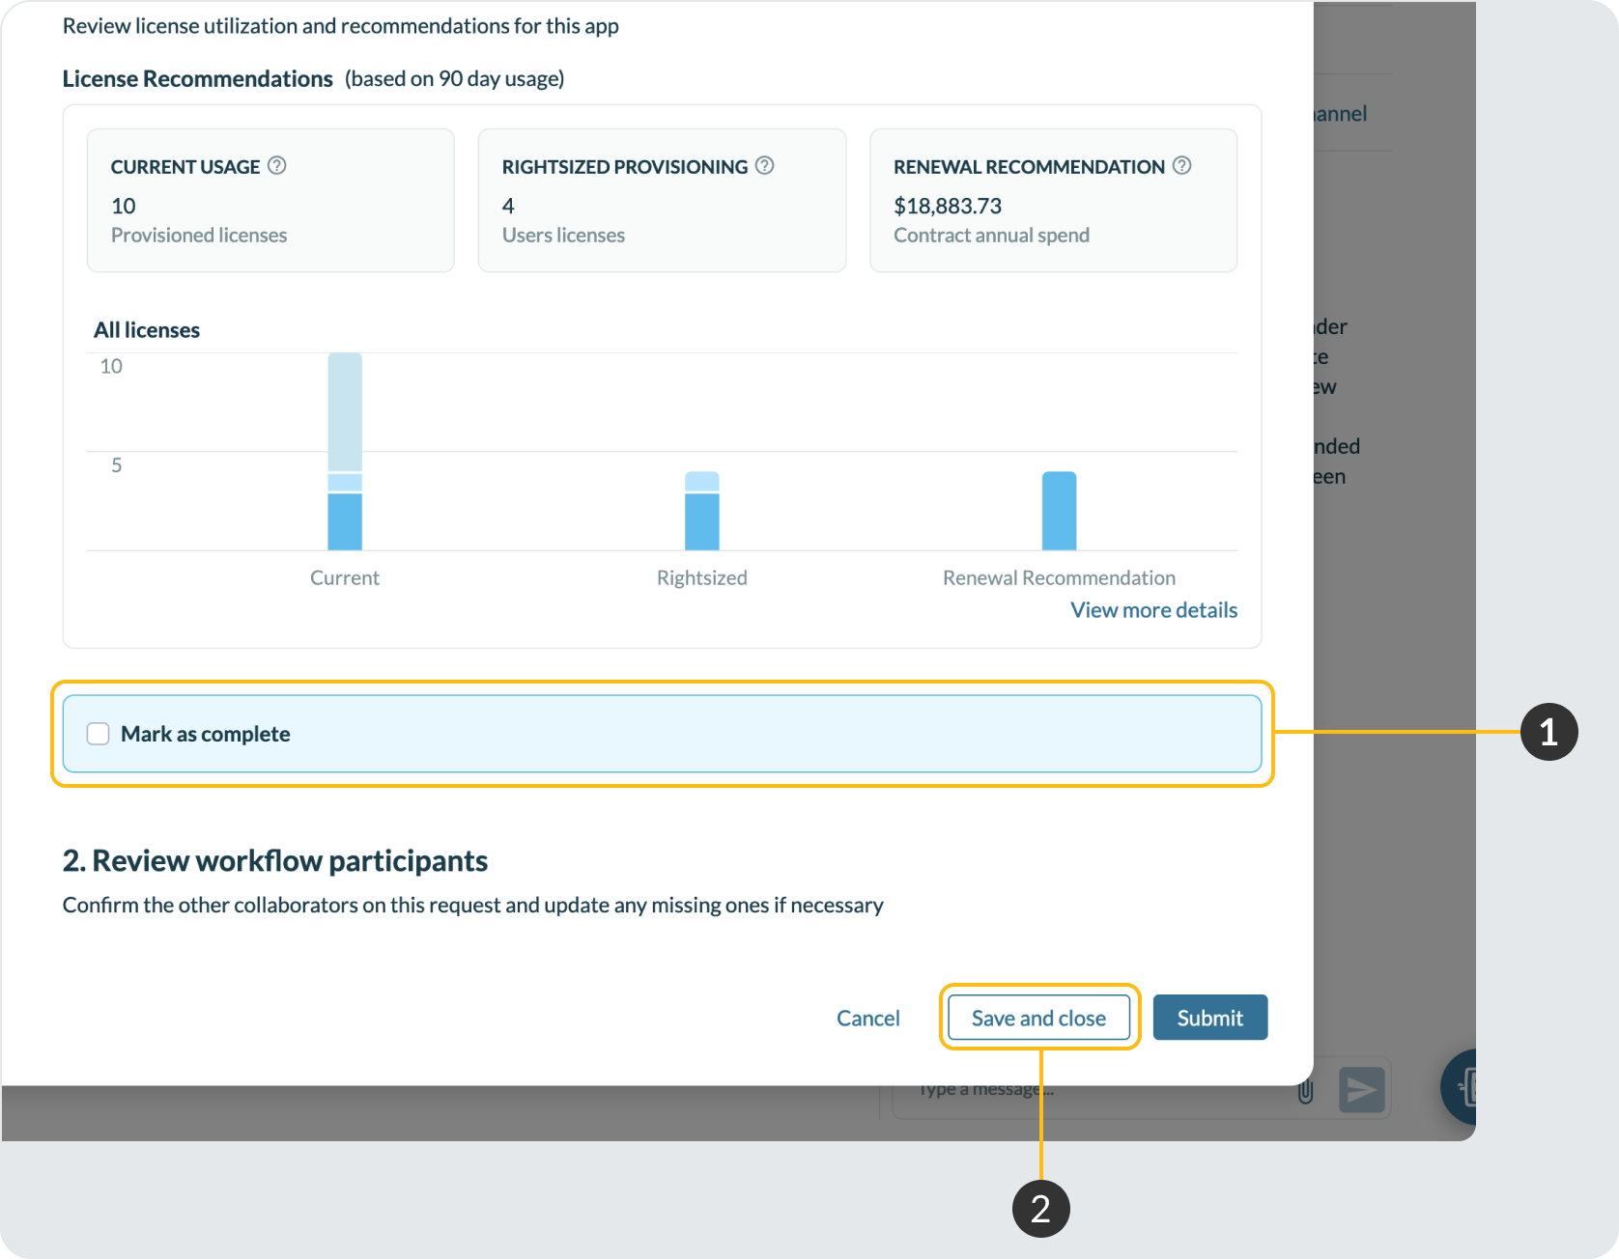
Task: Select the Current Usage summary card
Action: pos(270,201)
